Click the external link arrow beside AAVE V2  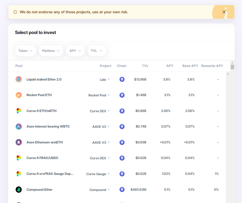click(x=108, y=127)
